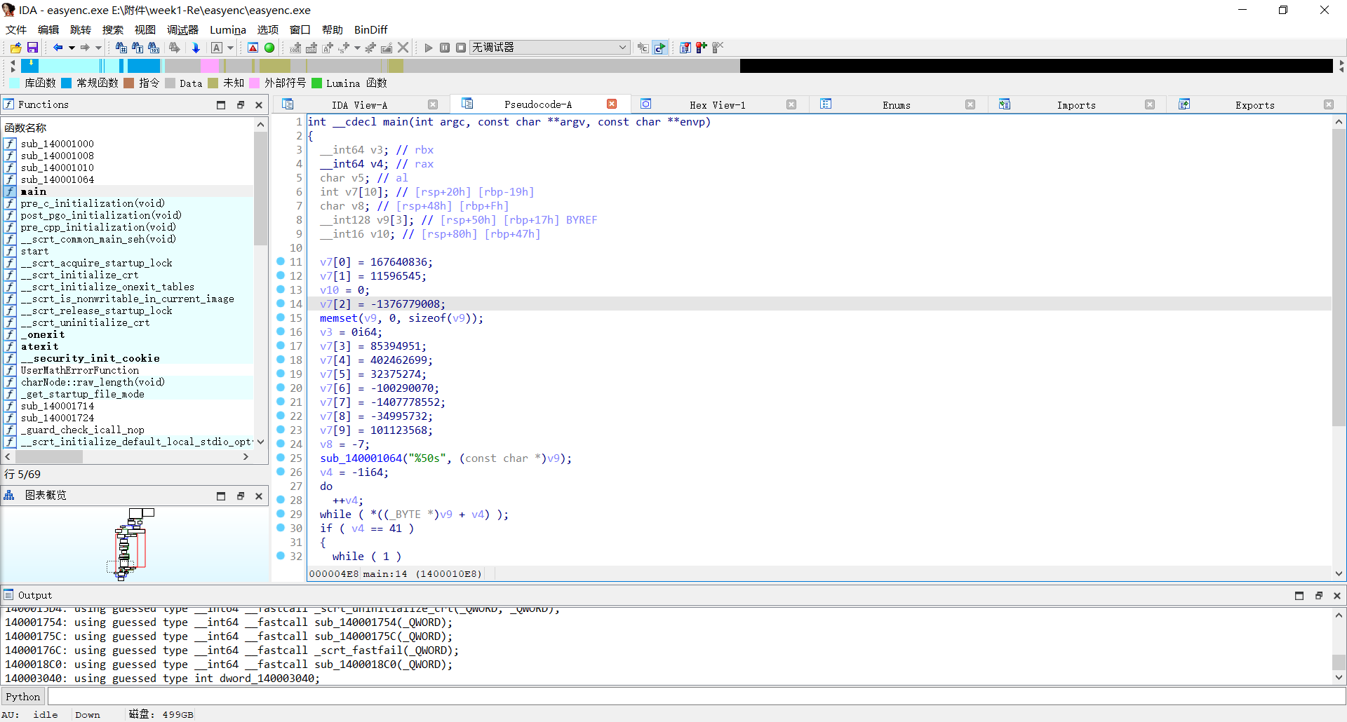Screen dimensions: 1347x722
Task: Stop the debugger process
Action: point(461,48)
